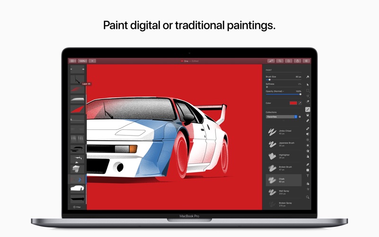
Task: Choose the Chalk brush preset
Action: [x=283, y=180]
